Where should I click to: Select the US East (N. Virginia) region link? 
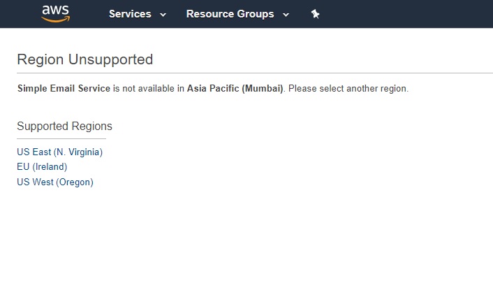coord(59,152)
